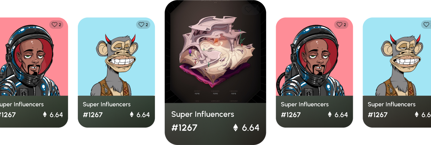Viewport: 431px width, 145px height.
Task: Open the left astronaut NFT image
Action: pos(30,57)
